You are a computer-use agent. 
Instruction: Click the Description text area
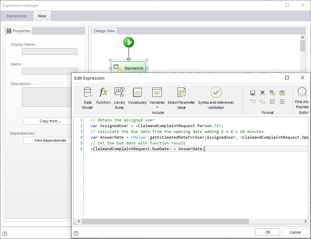(47, 97)
